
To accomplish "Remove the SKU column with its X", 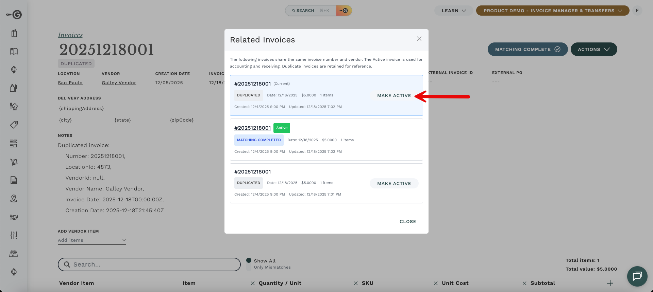I will point(355,283).
